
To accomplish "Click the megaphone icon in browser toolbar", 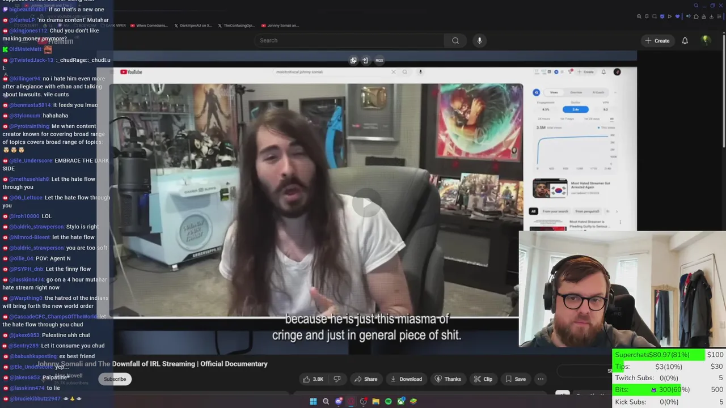I will 689,16.
